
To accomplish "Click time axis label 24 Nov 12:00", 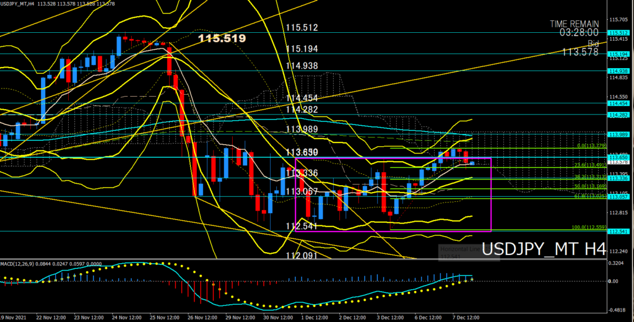I will pyautogui.click(x=128, y=318).
